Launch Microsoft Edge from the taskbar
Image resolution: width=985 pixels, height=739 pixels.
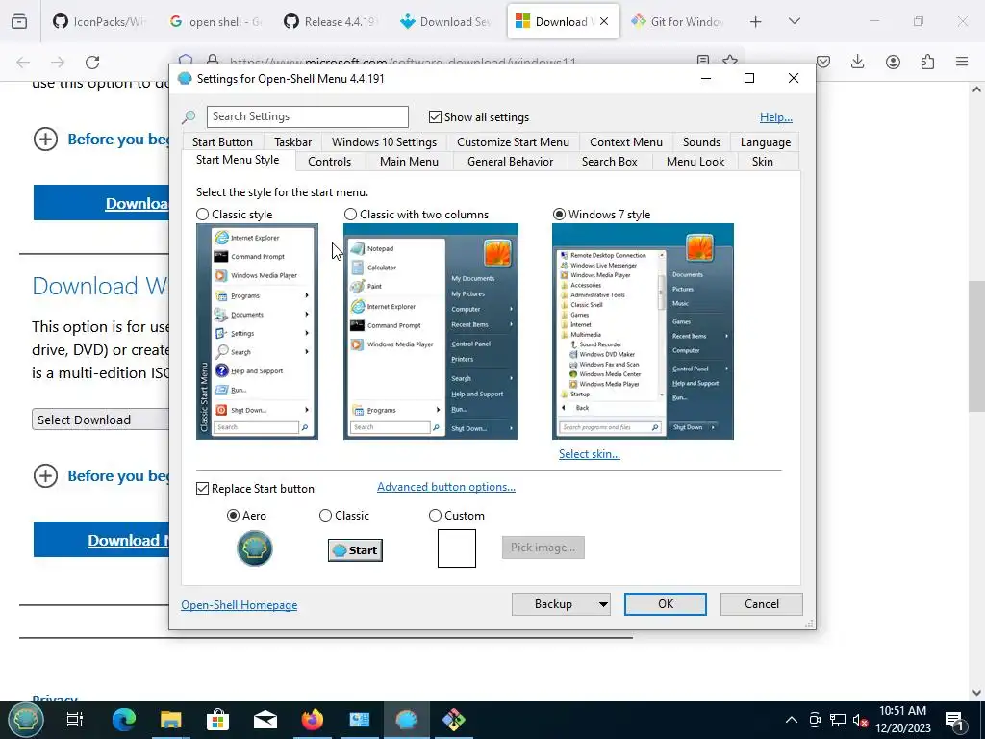click(x=124, y=720)
